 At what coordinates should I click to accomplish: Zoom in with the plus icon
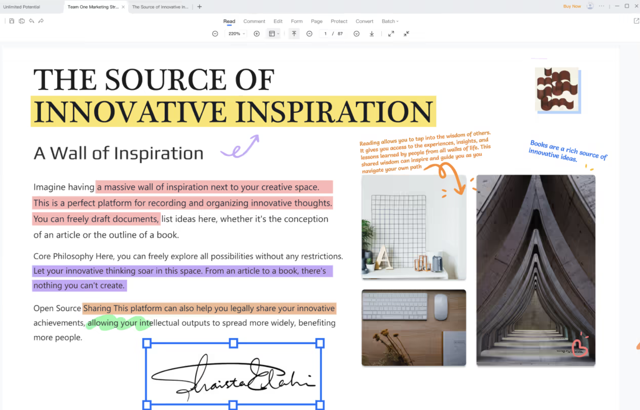pos(257,34)
